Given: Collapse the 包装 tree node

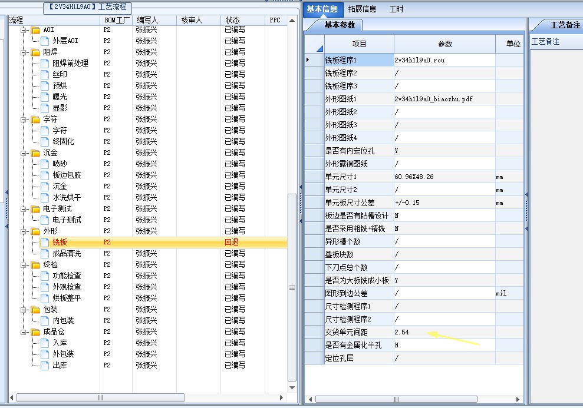Looking at the screenshot, I should [24, 310].
